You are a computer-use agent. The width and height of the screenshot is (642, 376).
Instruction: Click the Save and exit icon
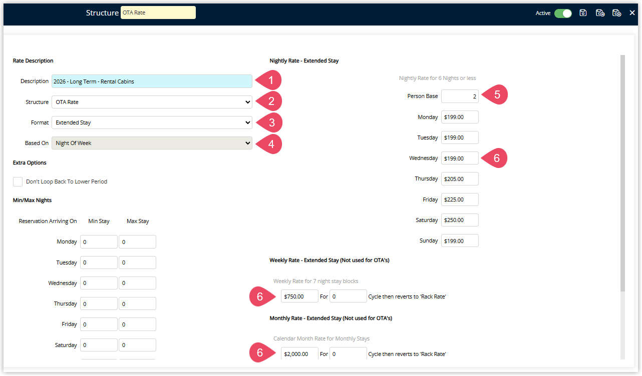[x=617, y=13]
